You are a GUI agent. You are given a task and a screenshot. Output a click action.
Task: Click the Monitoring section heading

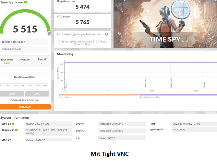65,54
